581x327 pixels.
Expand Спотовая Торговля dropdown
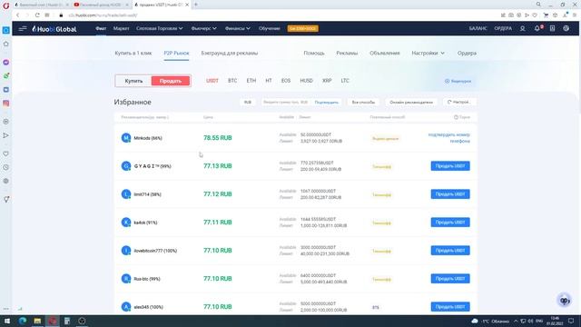[160, 28]
